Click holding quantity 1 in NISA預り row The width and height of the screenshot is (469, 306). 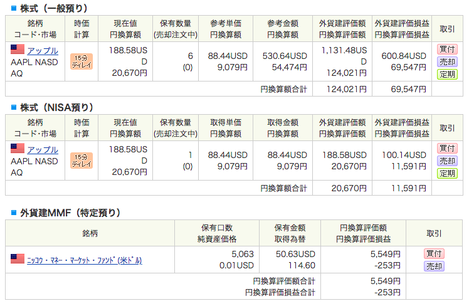tap(190, 155)
